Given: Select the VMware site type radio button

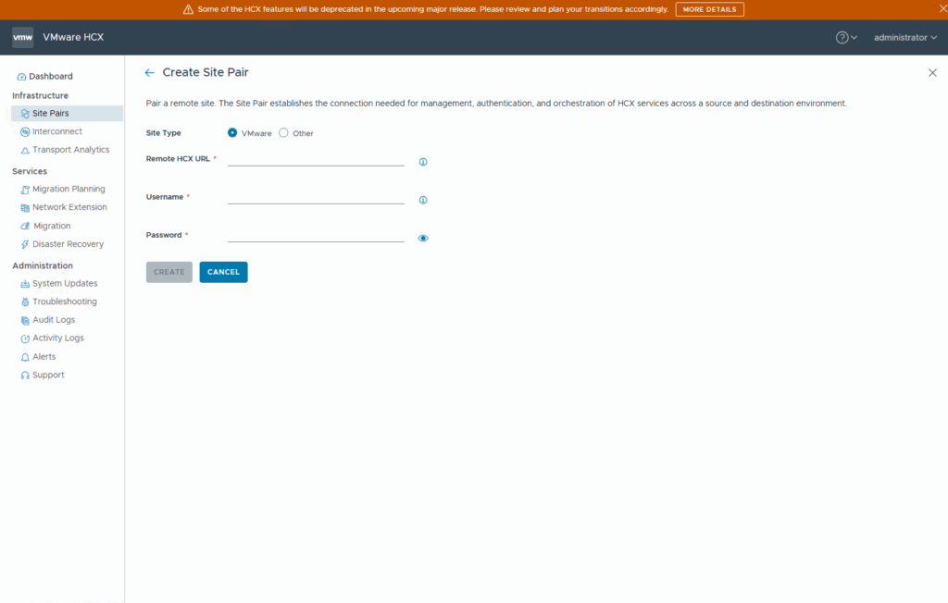Looking at the screenshot, I should click(x=232, y=133).
